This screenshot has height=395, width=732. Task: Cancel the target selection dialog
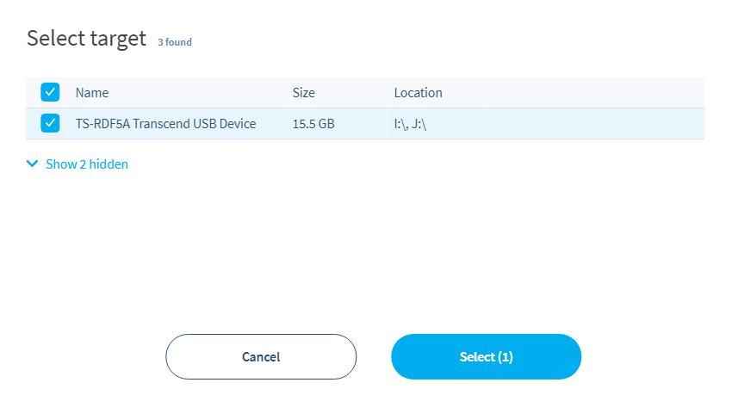pos(261,357)
